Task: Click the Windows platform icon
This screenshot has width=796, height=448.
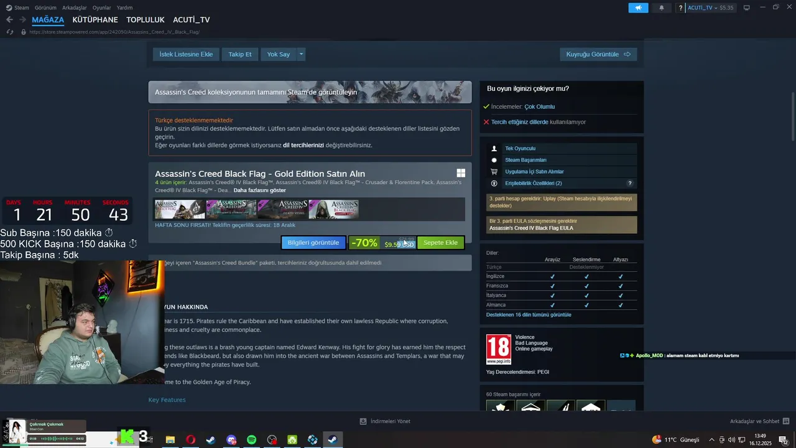Action: 461,174
